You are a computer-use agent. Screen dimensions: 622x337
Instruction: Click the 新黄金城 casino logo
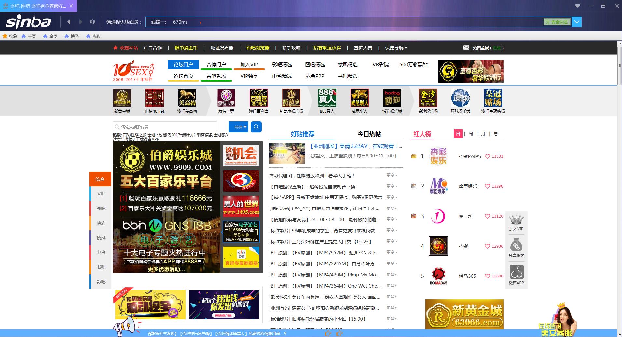(x=122, y=98)
